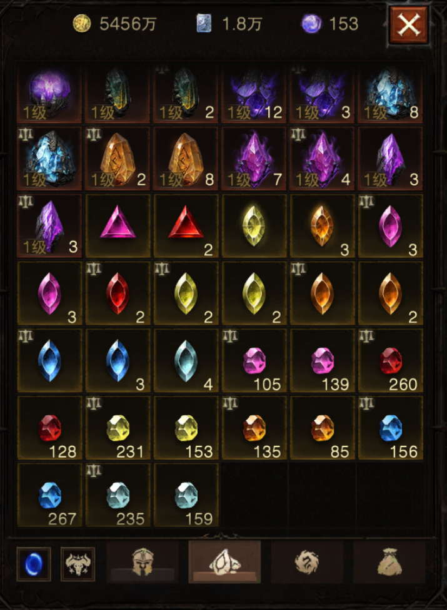The height and width of the screenshot is (610, 447).
Task: Open the loot bag tab
Action: [389, 562]
